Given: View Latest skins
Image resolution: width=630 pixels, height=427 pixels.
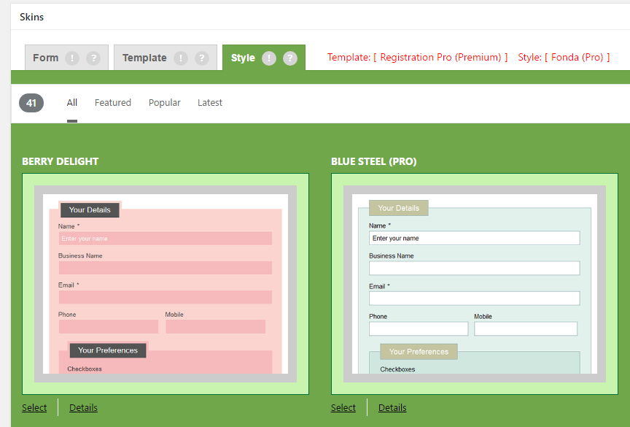Looking at the screenshot, I should click(x=209, y=102).
